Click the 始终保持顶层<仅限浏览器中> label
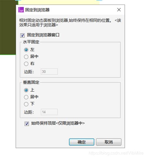 (x=58, y=123)
